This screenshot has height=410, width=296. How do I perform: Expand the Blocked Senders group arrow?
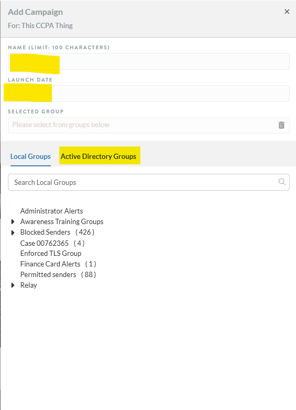[13, 233]
